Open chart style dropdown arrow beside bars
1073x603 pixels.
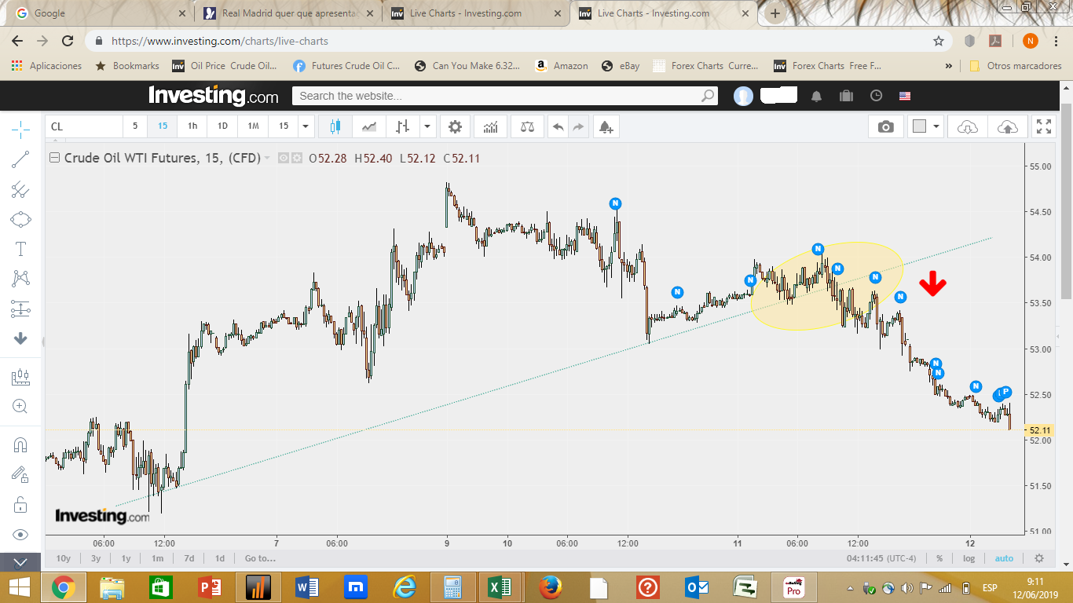[427, 126]
